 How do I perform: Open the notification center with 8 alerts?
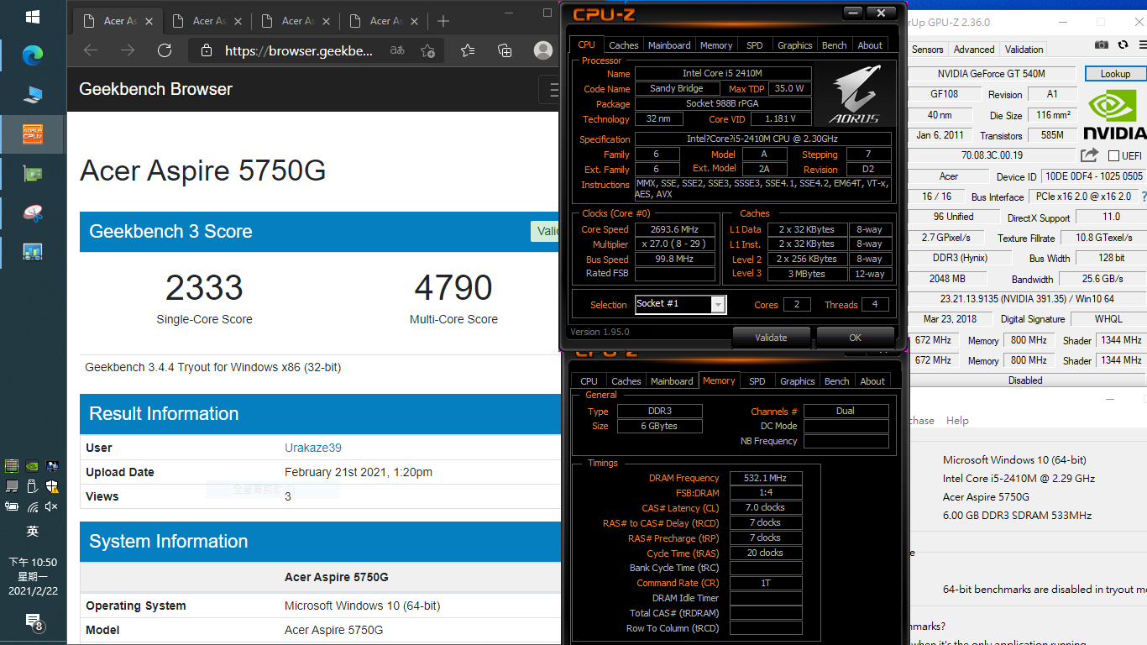click(x=34, y=622)
